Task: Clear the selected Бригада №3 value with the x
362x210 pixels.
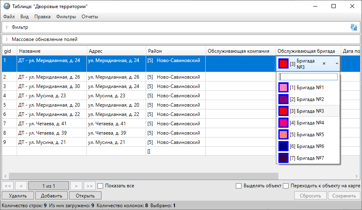Action: (x=324, y=64)
